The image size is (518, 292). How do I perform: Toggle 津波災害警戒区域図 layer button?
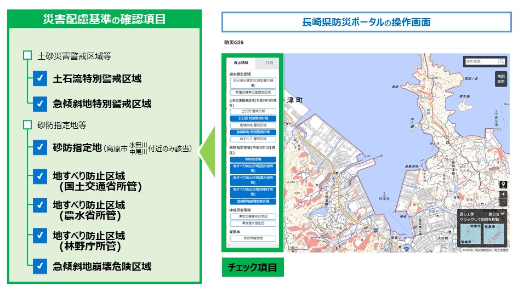click(x=253, y=216)
